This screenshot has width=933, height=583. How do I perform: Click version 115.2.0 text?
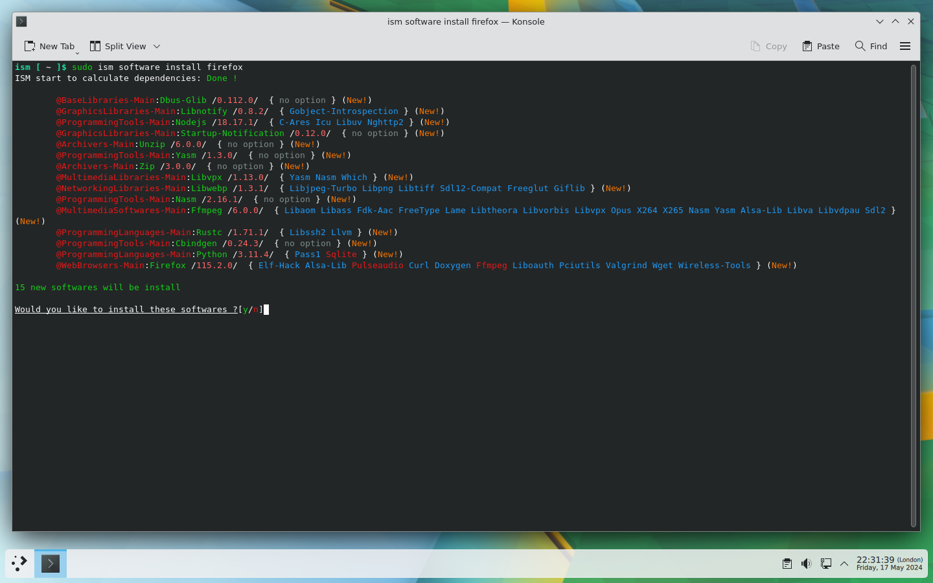pos(214,266)
